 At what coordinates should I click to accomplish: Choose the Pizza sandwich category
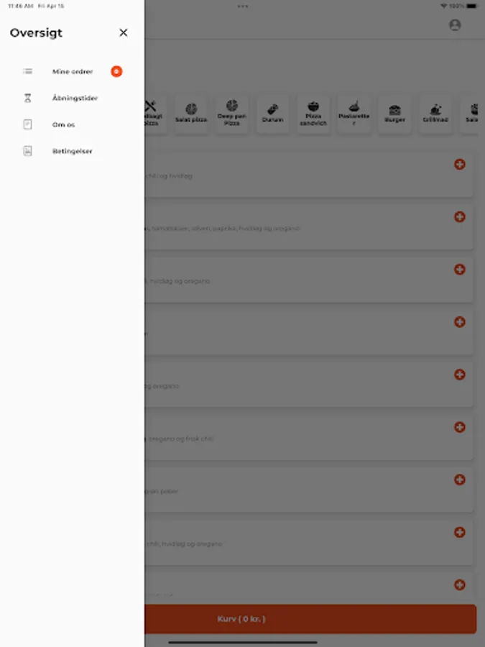313,114
